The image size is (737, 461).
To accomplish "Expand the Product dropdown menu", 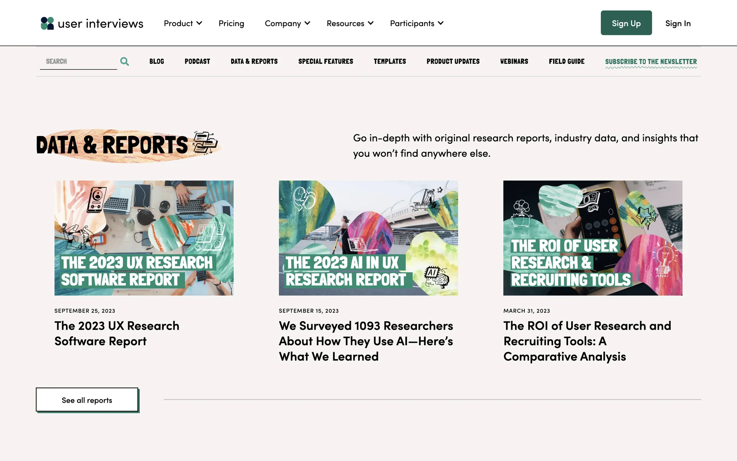I will [x=183, y=23].
